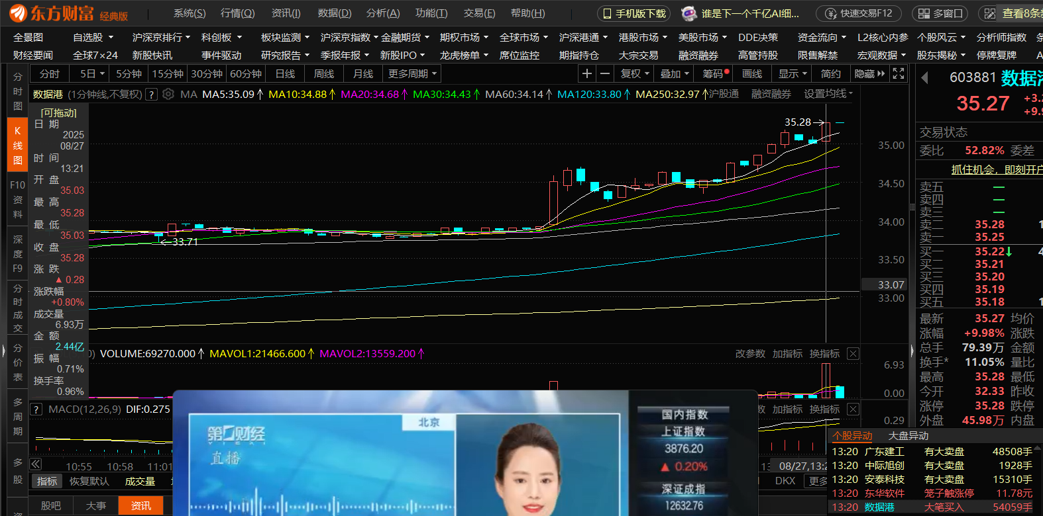Open the 行情(Q) menu
Viewport: 1043px width, 516px height.
pos(238,13)
